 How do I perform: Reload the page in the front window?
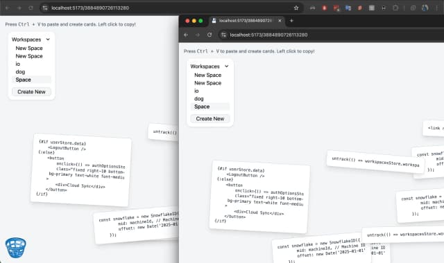click(210, 35)
